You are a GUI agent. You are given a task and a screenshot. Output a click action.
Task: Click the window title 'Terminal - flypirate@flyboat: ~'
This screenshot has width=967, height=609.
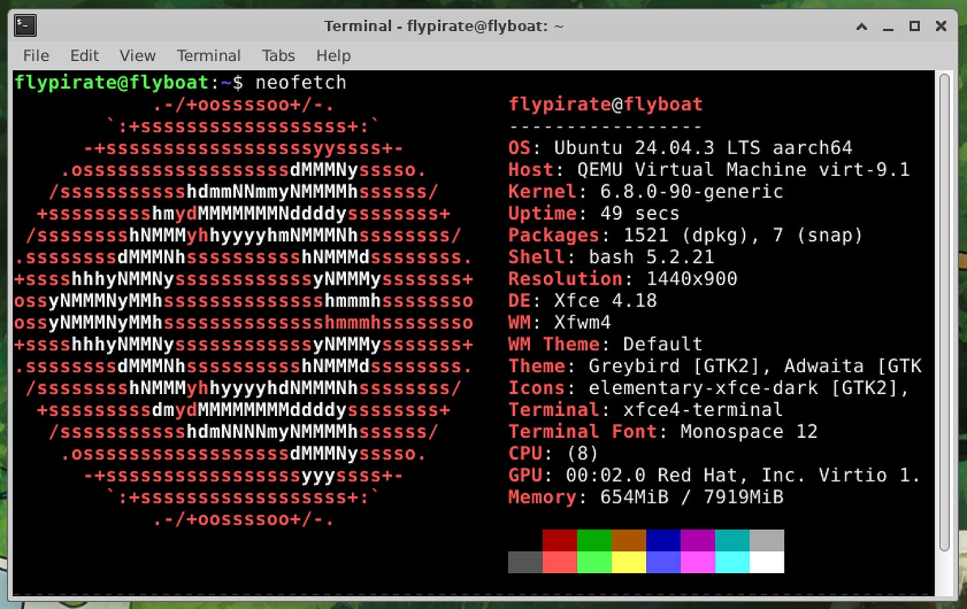coord(444,27)
